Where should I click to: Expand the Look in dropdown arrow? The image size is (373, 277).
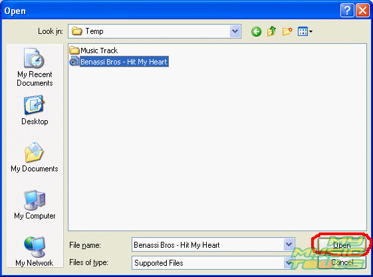coord(235,31)
